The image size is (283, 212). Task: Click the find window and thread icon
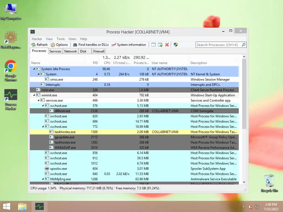click(160, 45)
